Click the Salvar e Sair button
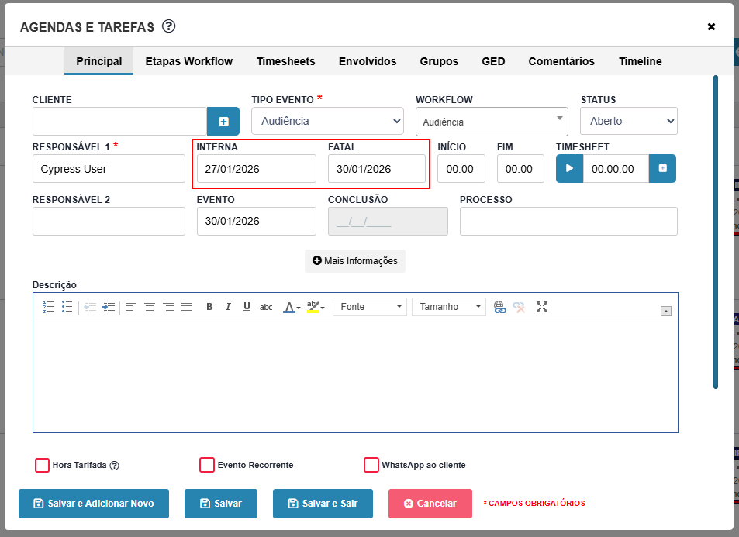Screen dimensions: 739x537 tap(323, 504)
